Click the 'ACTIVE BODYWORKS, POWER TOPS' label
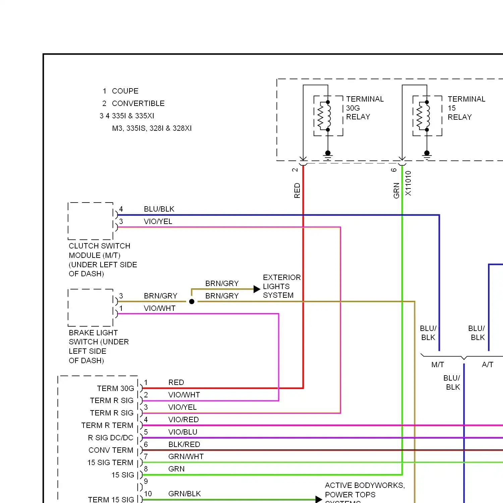This screenshot has width=503, height=503. [x=365, y=490]
